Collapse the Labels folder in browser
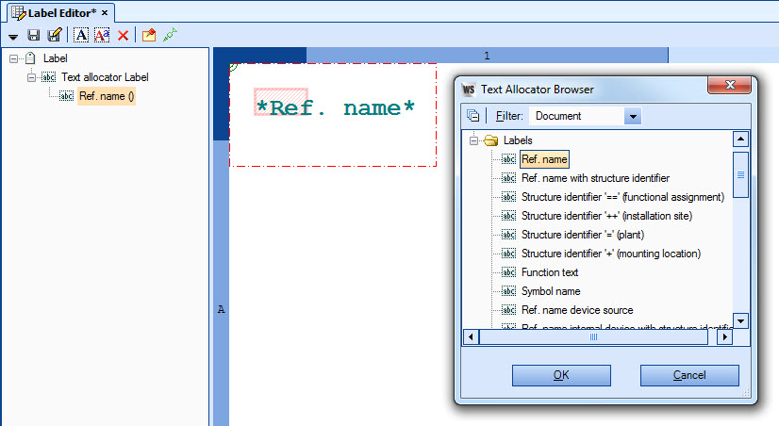 pyautogui.click(x=473, y=140)
